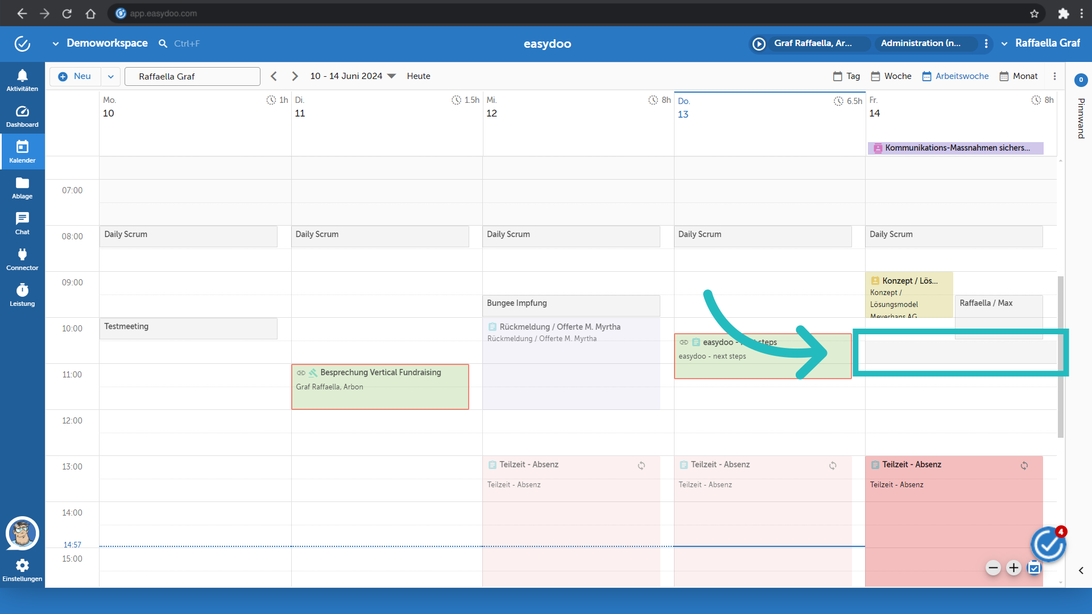
Task: Expand the new item dropdown arrow
Action: (x=110, y=76)
